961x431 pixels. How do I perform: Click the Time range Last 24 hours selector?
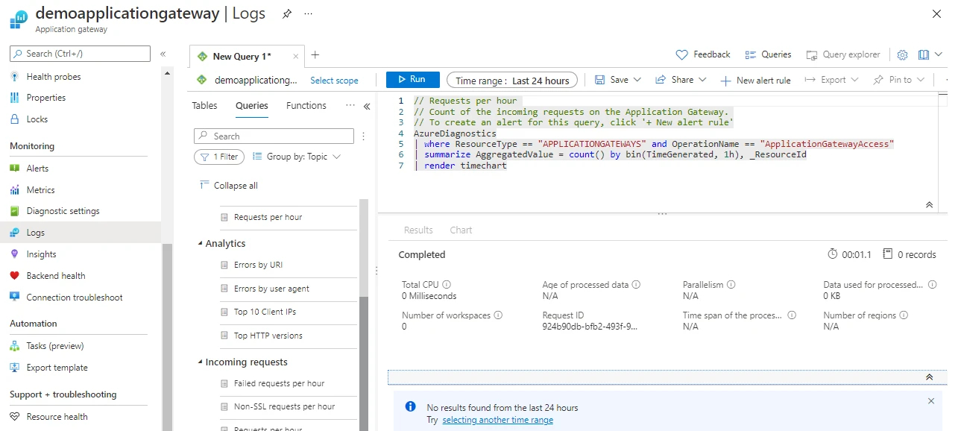(x=512, y=81)
